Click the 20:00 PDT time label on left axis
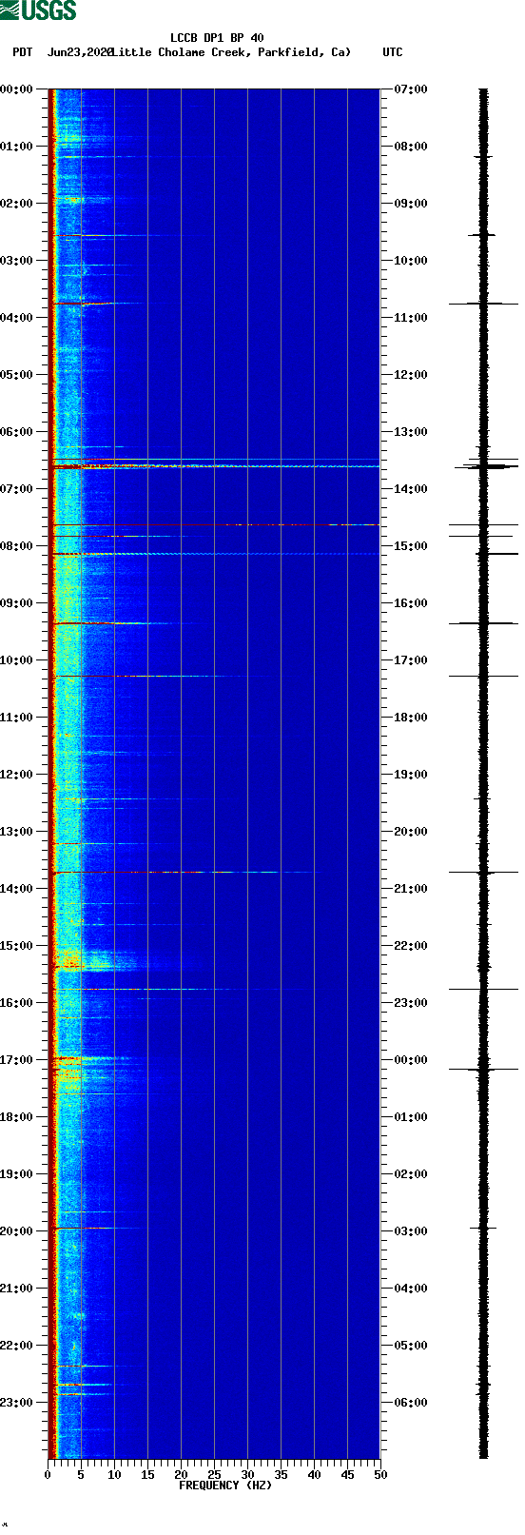Screen dimensions: 525x1535 [x=17, y=1231]
